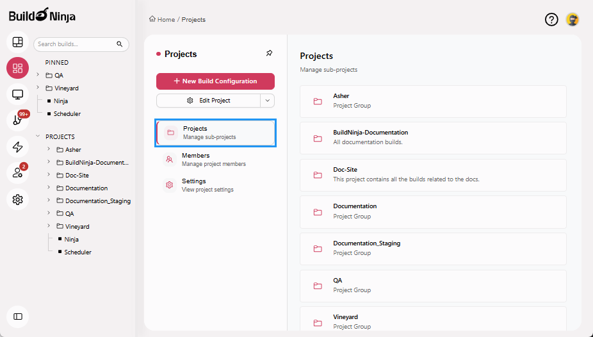Open Asher project group card
593x337 pixels.
pos(433,101)
